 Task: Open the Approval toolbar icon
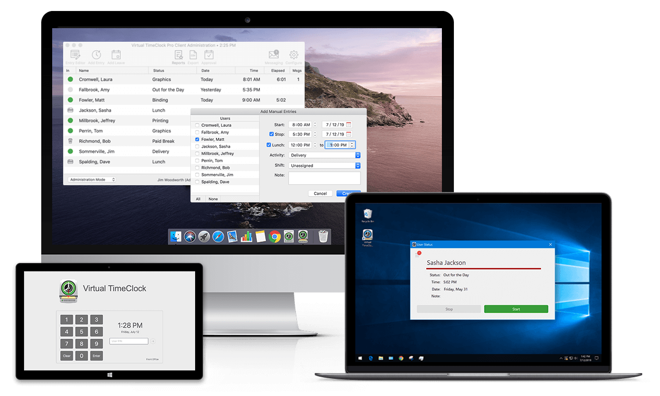point(209,55)
